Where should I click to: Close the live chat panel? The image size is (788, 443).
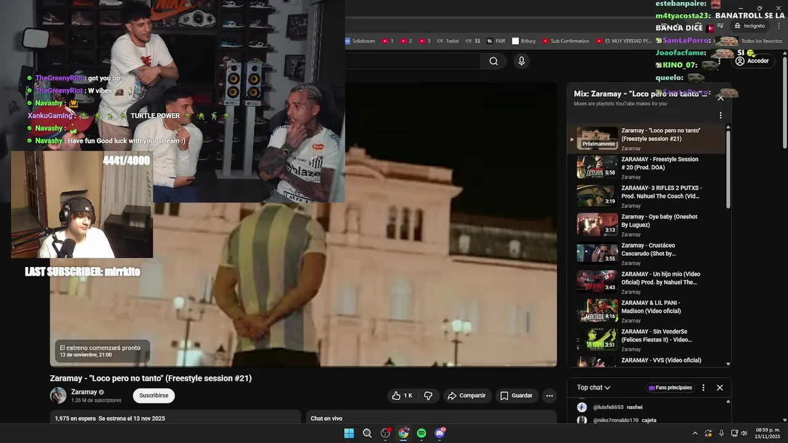[x=720, y=388]
